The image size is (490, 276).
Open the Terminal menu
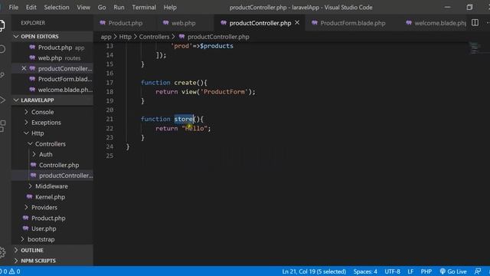(144, 7)
